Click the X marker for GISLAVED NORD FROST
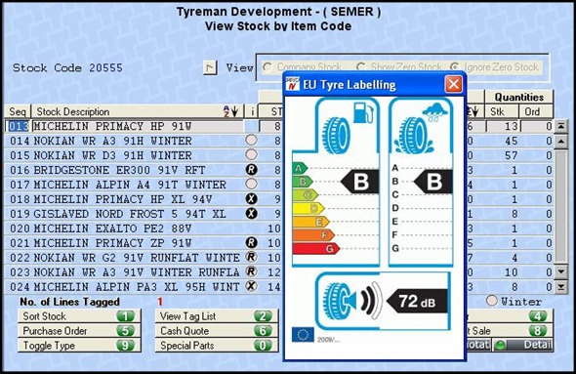576x374 pixels. point(251,214)
